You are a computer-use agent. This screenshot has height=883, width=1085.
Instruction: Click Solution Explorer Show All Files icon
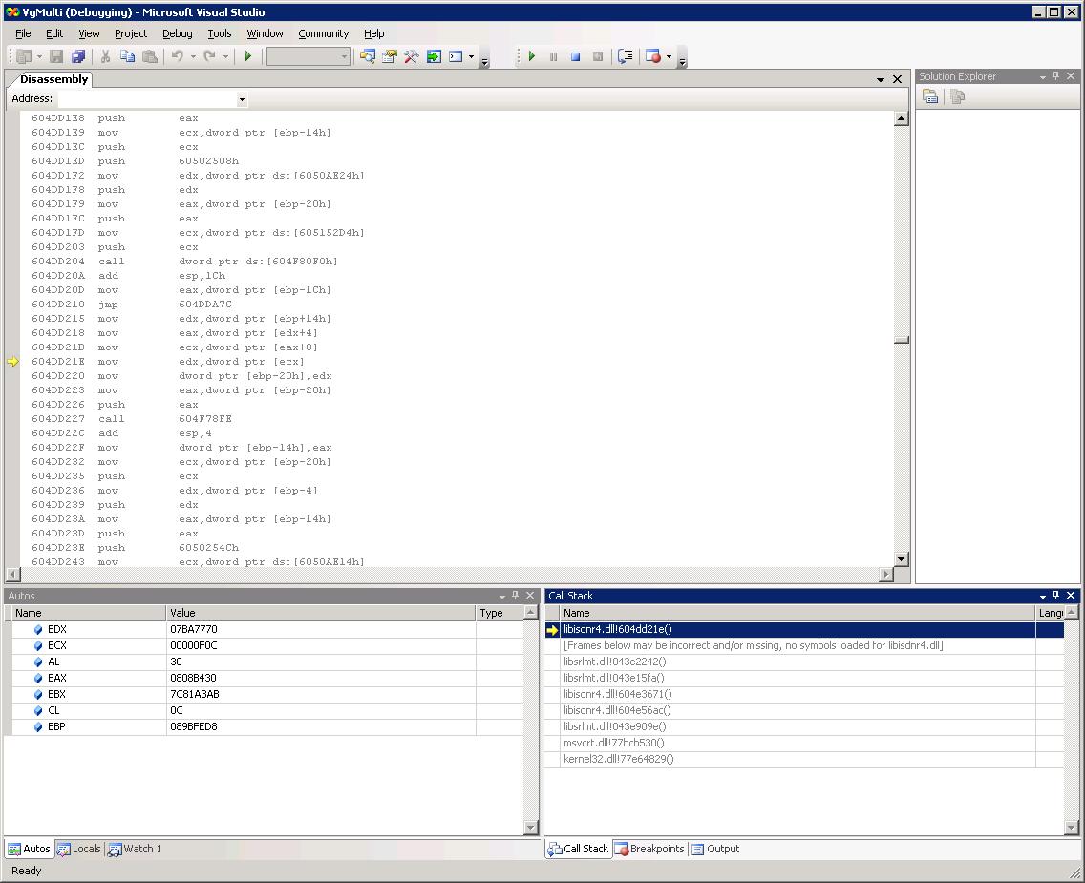click(958, 96)
